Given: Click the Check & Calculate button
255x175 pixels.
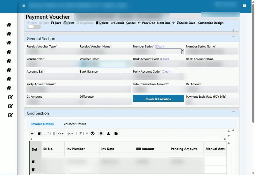Looking at the screenshot, I should point(158,98).
